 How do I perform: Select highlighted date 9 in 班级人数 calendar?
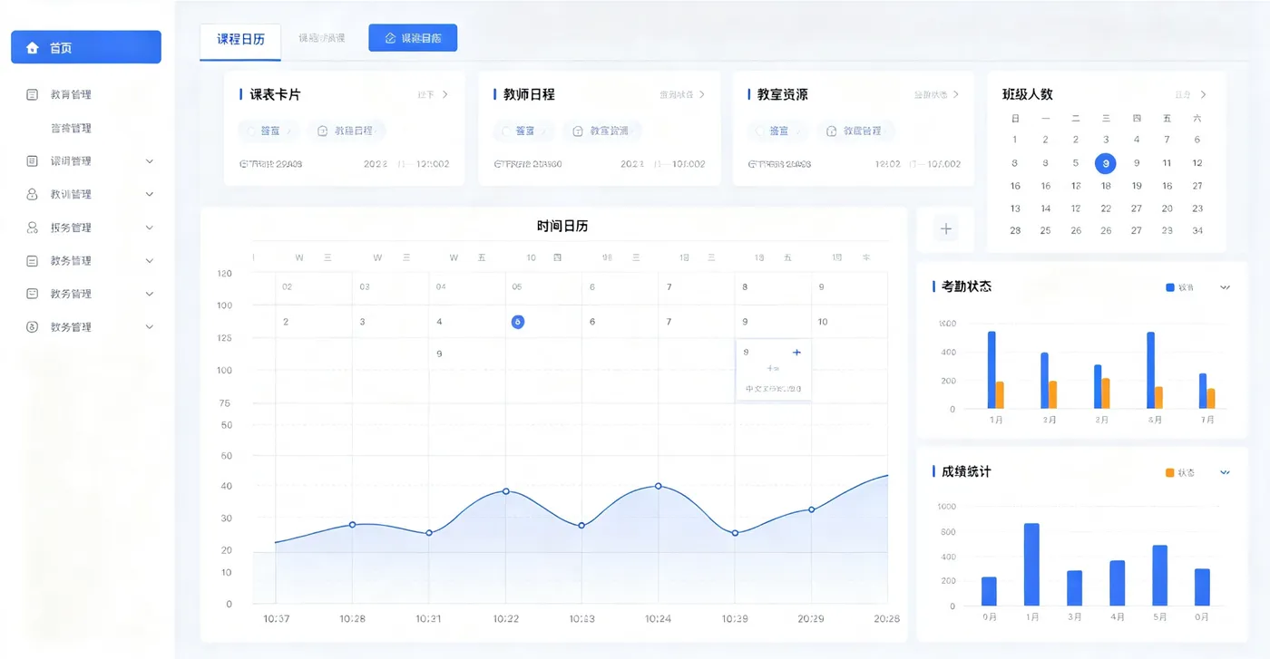1105,163
